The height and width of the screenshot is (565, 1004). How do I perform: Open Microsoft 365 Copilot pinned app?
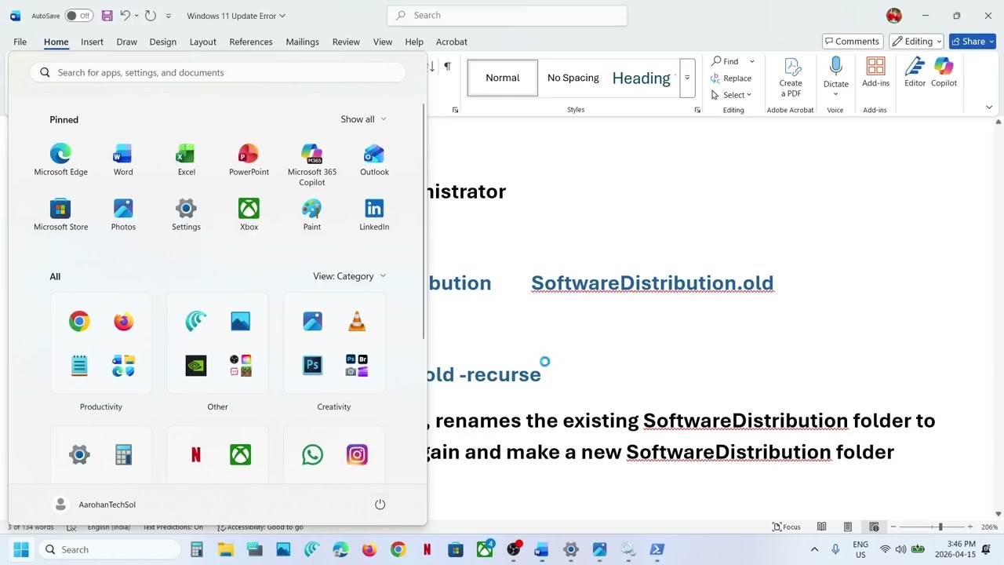311,165
